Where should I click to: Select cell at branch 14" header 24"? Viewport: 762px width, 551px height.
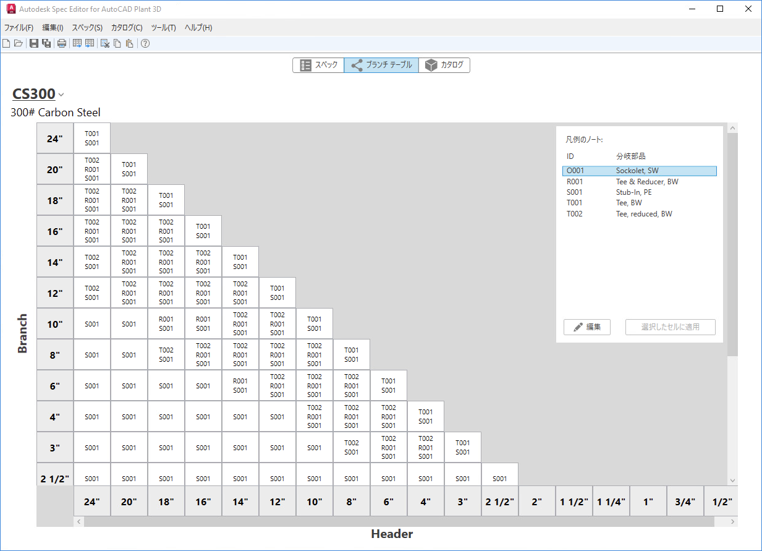coord(92,262)
